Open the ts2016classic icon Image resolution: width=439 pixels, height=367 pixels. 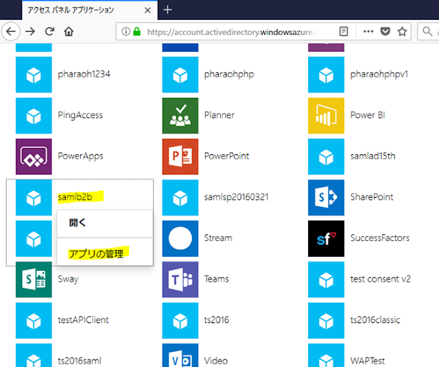326,320
